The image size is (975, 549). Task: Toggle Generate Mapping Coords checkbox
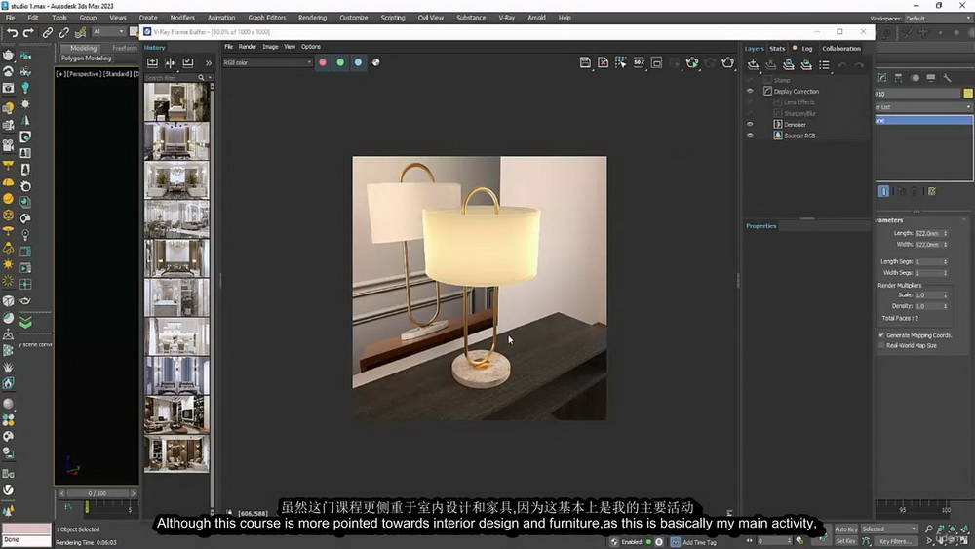click(881, 335)
